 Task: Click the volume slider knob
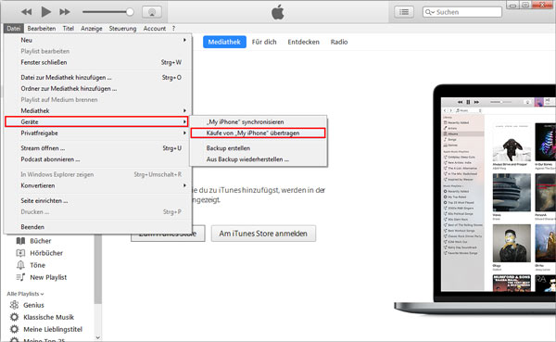(x=130, y=12)
